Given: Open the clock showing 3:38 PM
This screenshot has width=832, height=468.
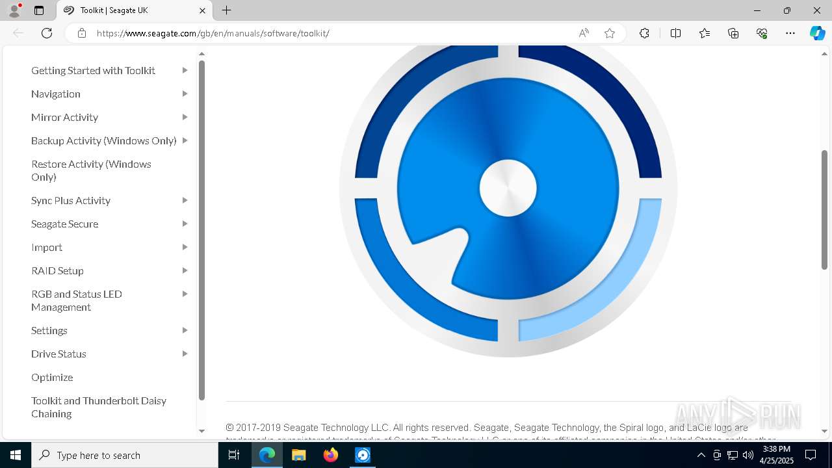Looking at the screenshot, I should click(x=777, y=455).
